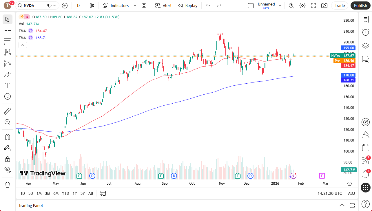Screen dimensions: 372x211
Task: Open the chart patterns tool
Action: pos(8,52)
